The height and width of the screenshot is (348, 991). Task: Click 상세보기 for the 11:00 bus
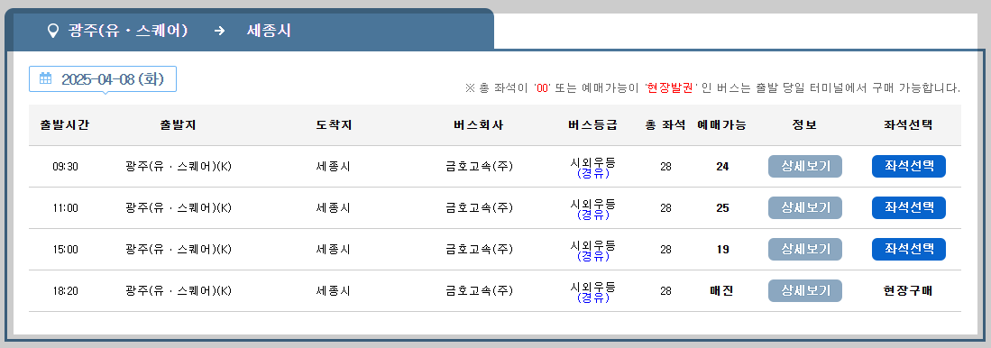804,207
